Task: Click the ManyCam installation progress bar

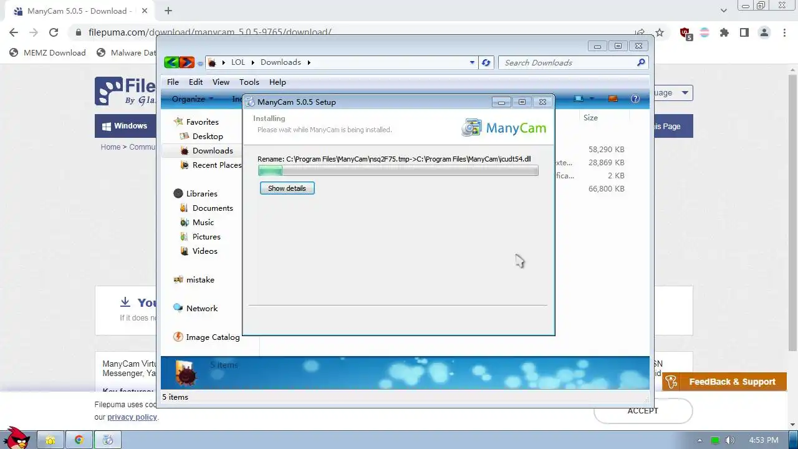Action: coord(398,170)
